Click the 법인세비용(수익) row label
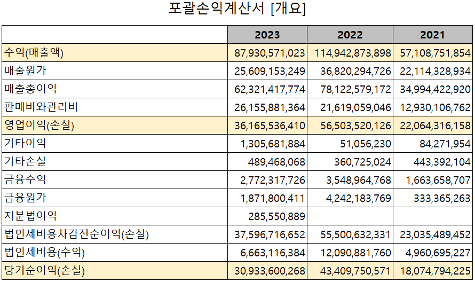Viewport: 475px width, 282px height. [44, 252]
